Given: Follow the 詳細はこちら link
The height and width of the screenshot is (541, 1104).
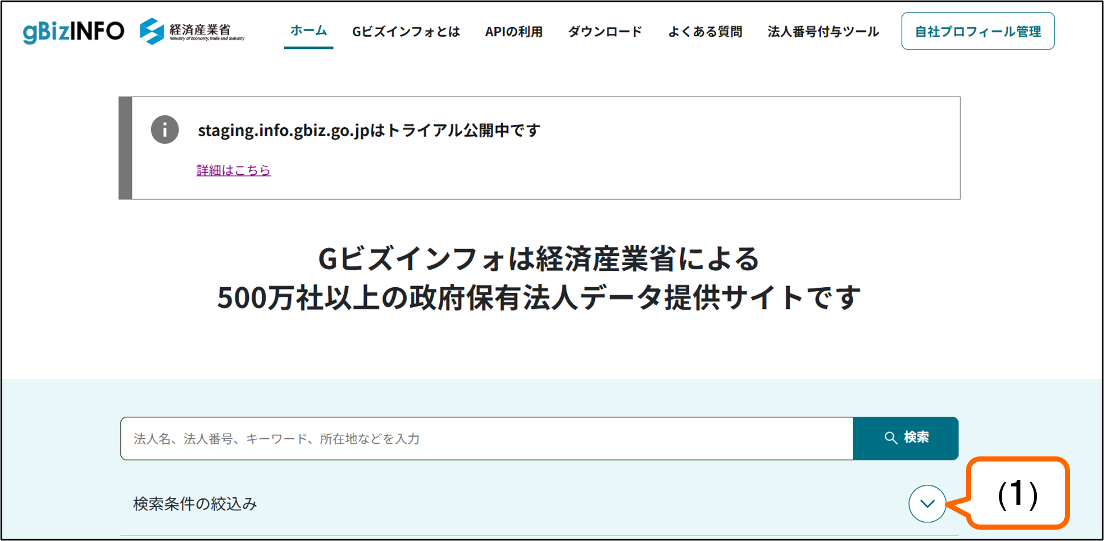Looking at the screenshot, I should (x=232, y=170).
